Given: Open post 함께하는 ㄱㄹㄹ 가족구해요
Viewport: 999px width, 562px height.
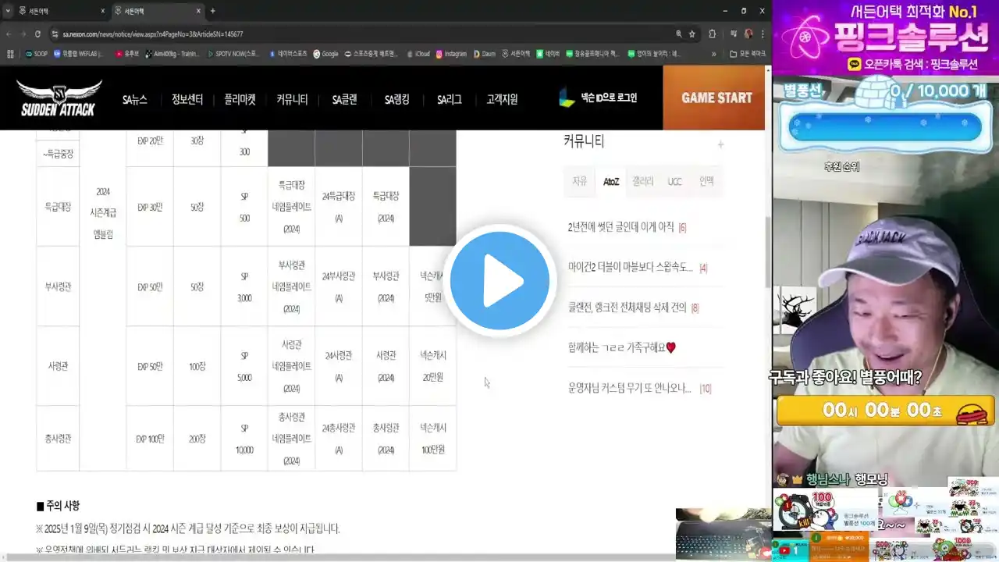Looking at the screenshot, I should pyautogui.click(x=621, y=347).
